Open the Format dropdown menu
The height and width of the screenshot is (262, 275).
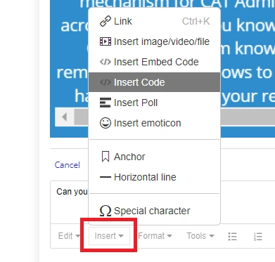tap(155, 236)
